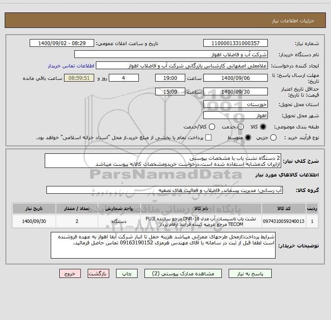Viewport: 331px width, 320px height.
Task: Click the نام کالا column header
Action: pos(201,208)
